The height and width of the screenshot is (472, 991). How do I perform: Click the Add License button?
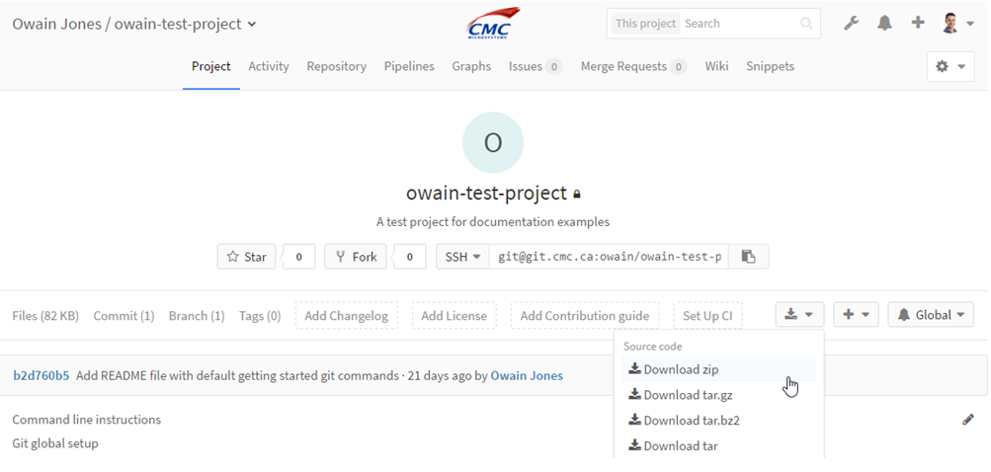point(454,315)
